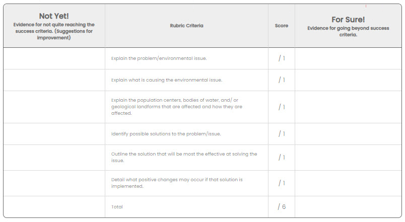The image size is (405, 222).
Task: Click the score field for 'Explain the problem/environmental issue'
Action: (282, 58)
